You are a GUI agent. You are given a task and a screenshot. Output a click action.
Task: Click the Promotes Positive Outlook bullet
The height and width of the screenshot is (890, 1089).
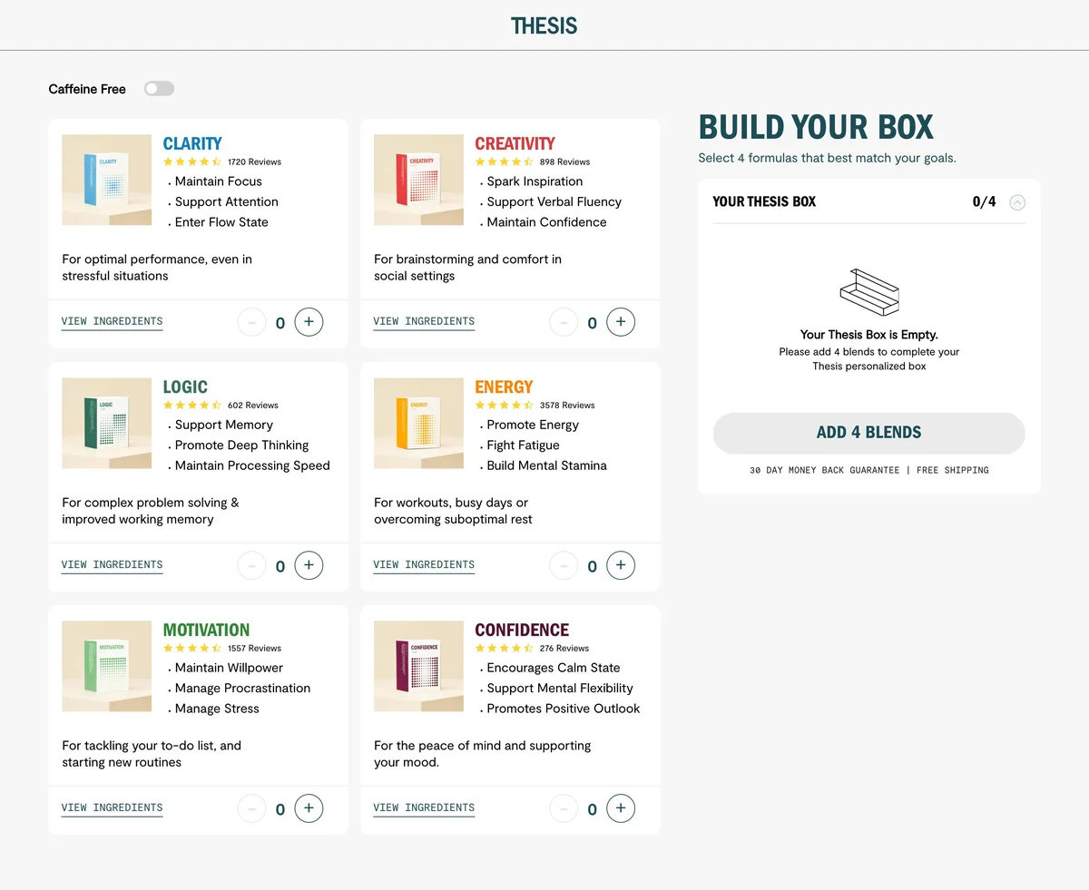click(x=564, y=708)
